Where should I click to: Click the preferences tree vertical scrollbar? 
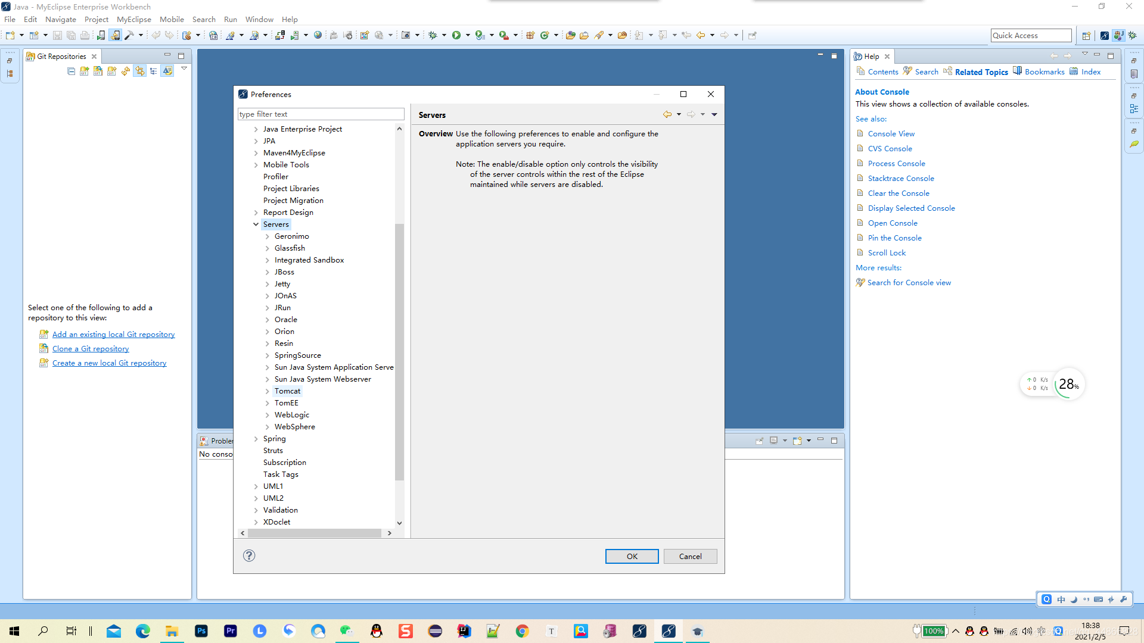click(399, 351)
